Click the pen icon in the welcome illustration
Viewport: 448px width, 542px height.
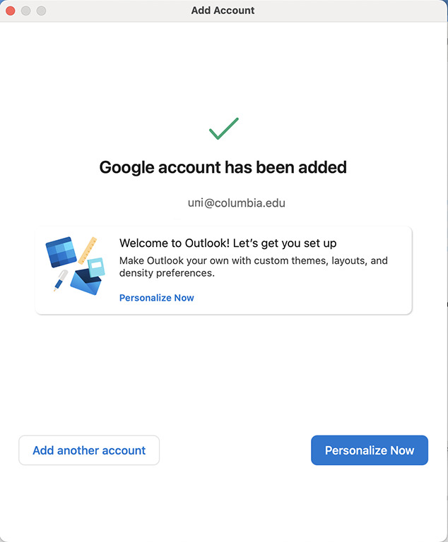tap(60, 280)
